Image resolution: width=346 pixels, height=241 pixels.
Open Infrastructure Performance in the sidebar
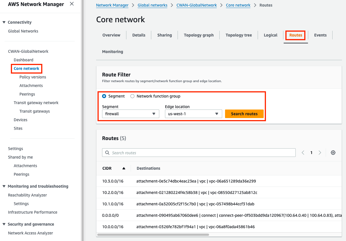coord(33,212)
